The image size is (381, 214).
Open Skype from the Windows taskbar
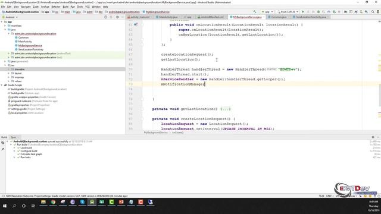82,202
